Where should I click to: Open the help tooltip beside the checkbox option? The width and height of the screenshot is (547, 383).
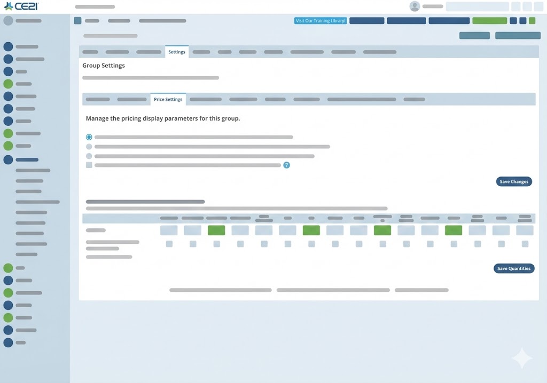[287, 165]
